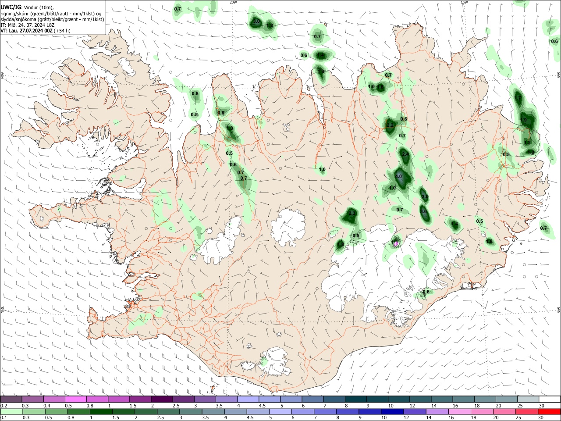561x421 pixels.
Task: Click the 1.9 value on the east coast
Action: click(x=523, y=120)
